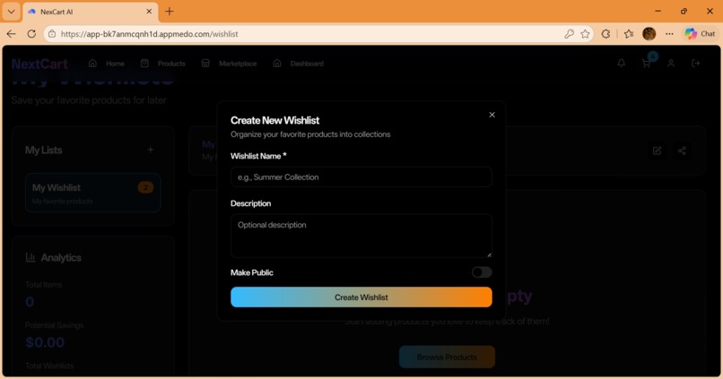This screenshot has height=379, width=723.
Task: Toggle the Make Public switch
Action: click(482, 272)
